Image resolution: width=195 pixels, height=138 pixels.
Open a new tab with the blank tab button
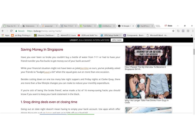pyautogui.click(x=158, y=26)
